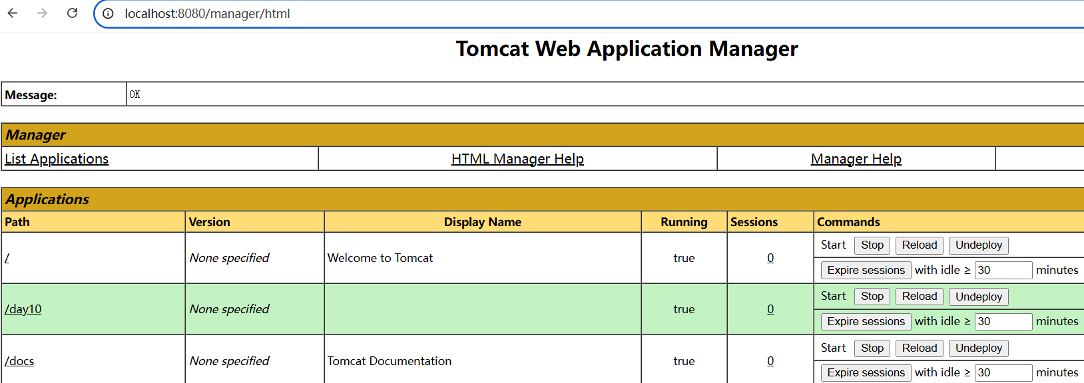Reload the root / application

[920, 245]
